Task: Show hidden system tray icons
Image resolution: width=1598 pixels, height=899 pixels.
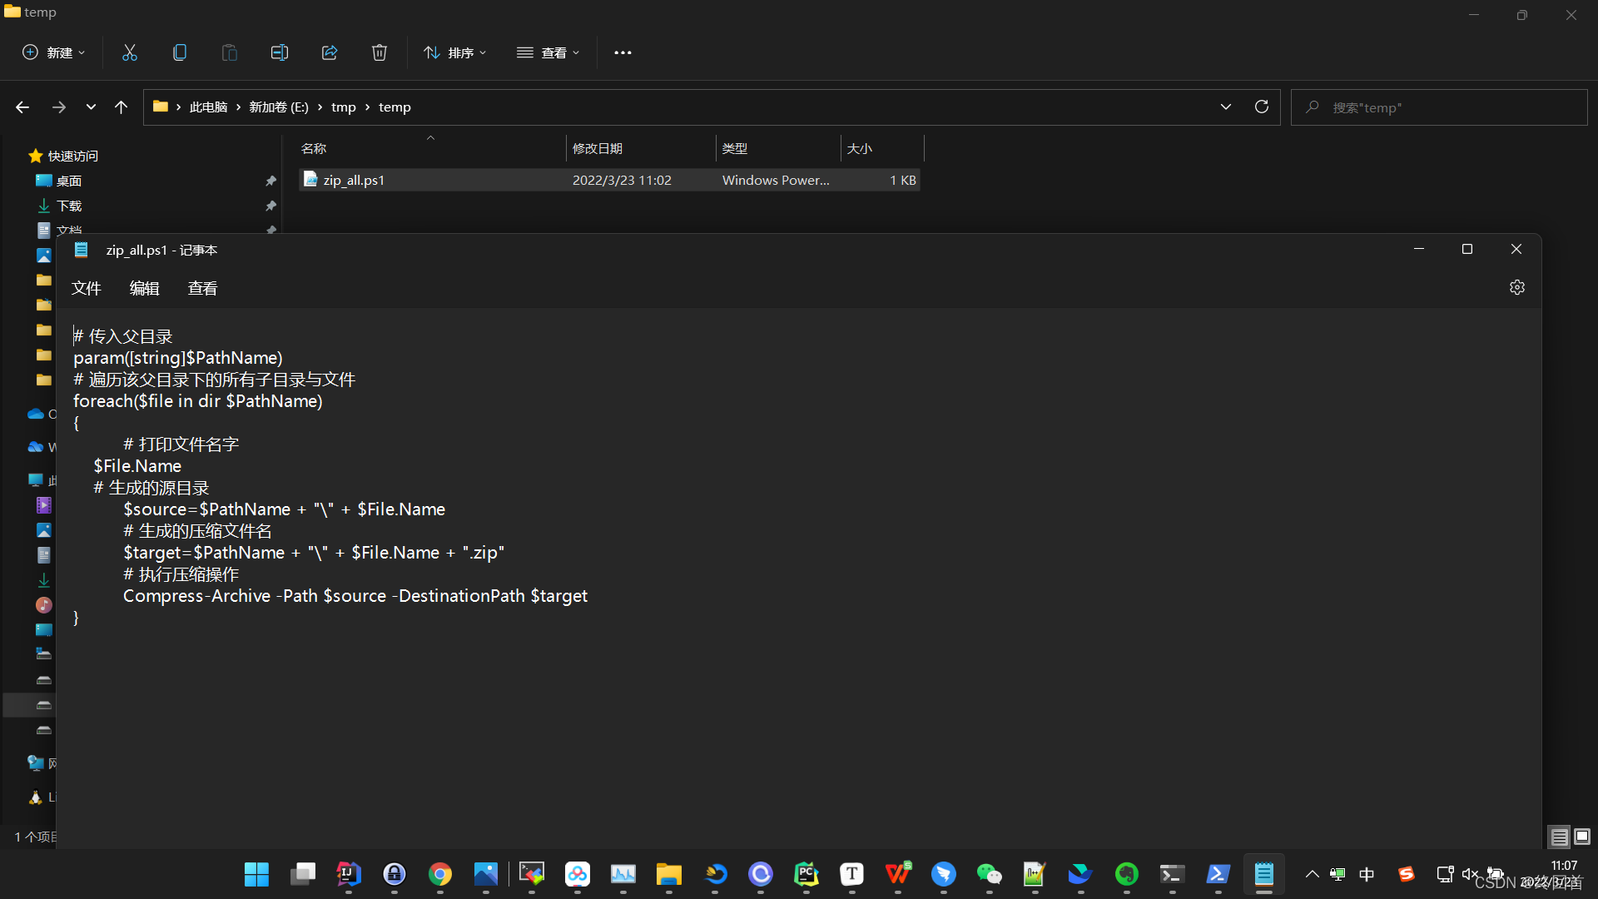Action: tap(1313, 874)
